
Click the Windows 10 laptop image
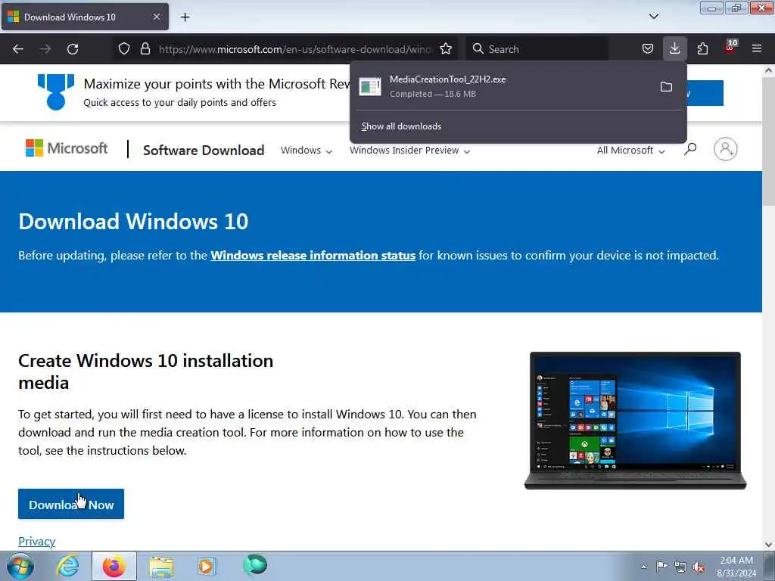pos(635,421)
